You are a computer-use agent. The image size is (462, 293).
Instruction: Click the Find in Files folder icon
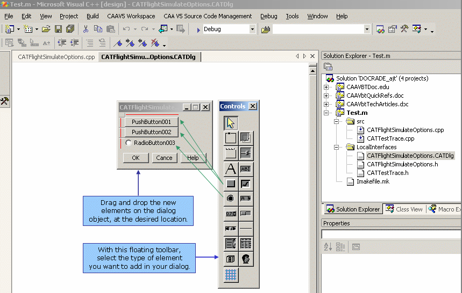(266, 30)
